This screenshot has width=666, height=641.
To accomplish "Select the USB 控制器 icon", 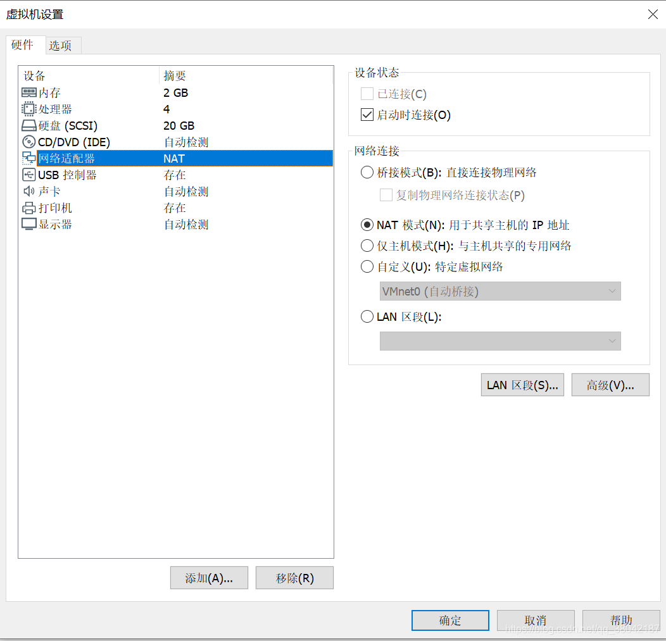I will tap(28, 175).
